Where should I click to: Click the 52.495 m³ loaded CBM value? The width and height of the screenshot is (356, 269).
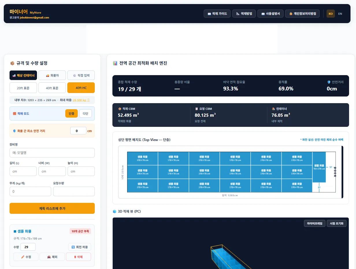pos(128,115)
